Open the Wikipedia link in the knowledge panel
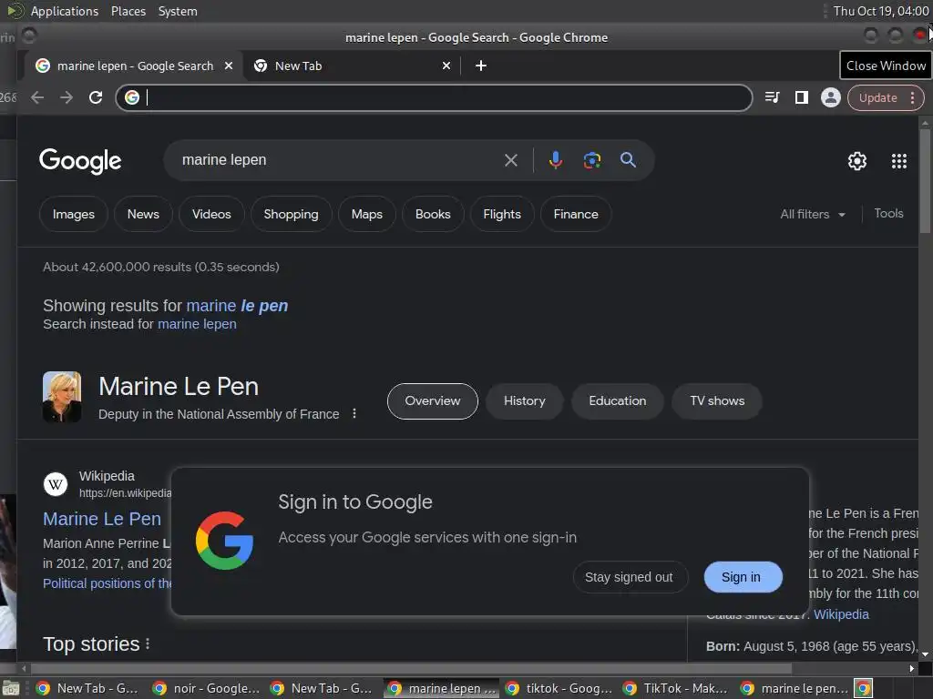This screenshot has width=933, height=699. pyautogui.click(x=841, y=614)
